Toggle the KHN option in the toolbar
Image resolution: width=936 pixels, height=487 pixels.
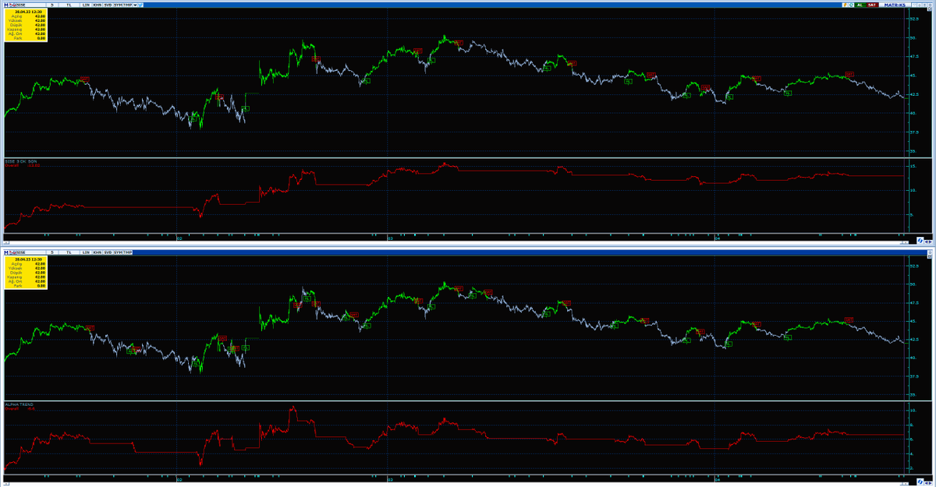[x=97, y=3]
